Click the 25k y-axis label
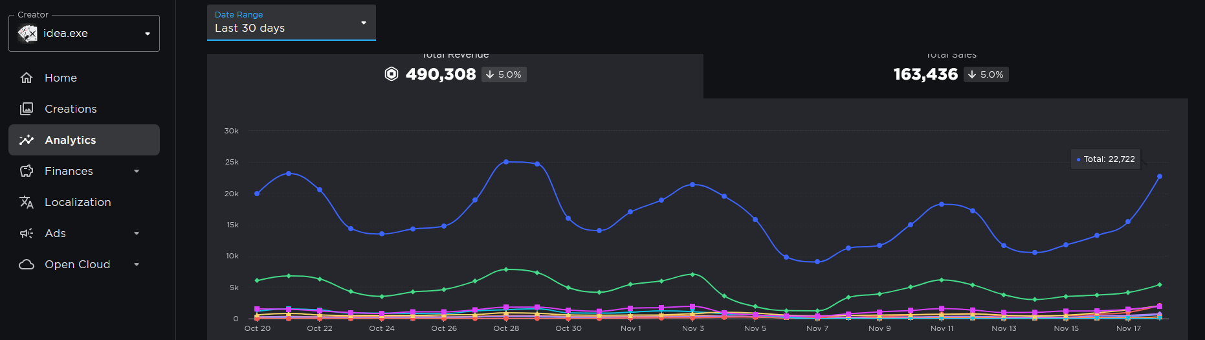The width and height of the screenshot is (1205, 340). coord(232,162)
